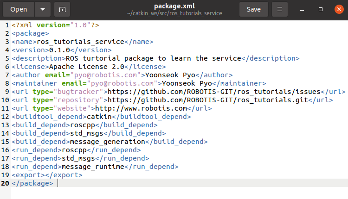Image resolution: width=348 pixels, height=199 pixels.
Task: Click the "repository" type attribute value
Action: 78,100
